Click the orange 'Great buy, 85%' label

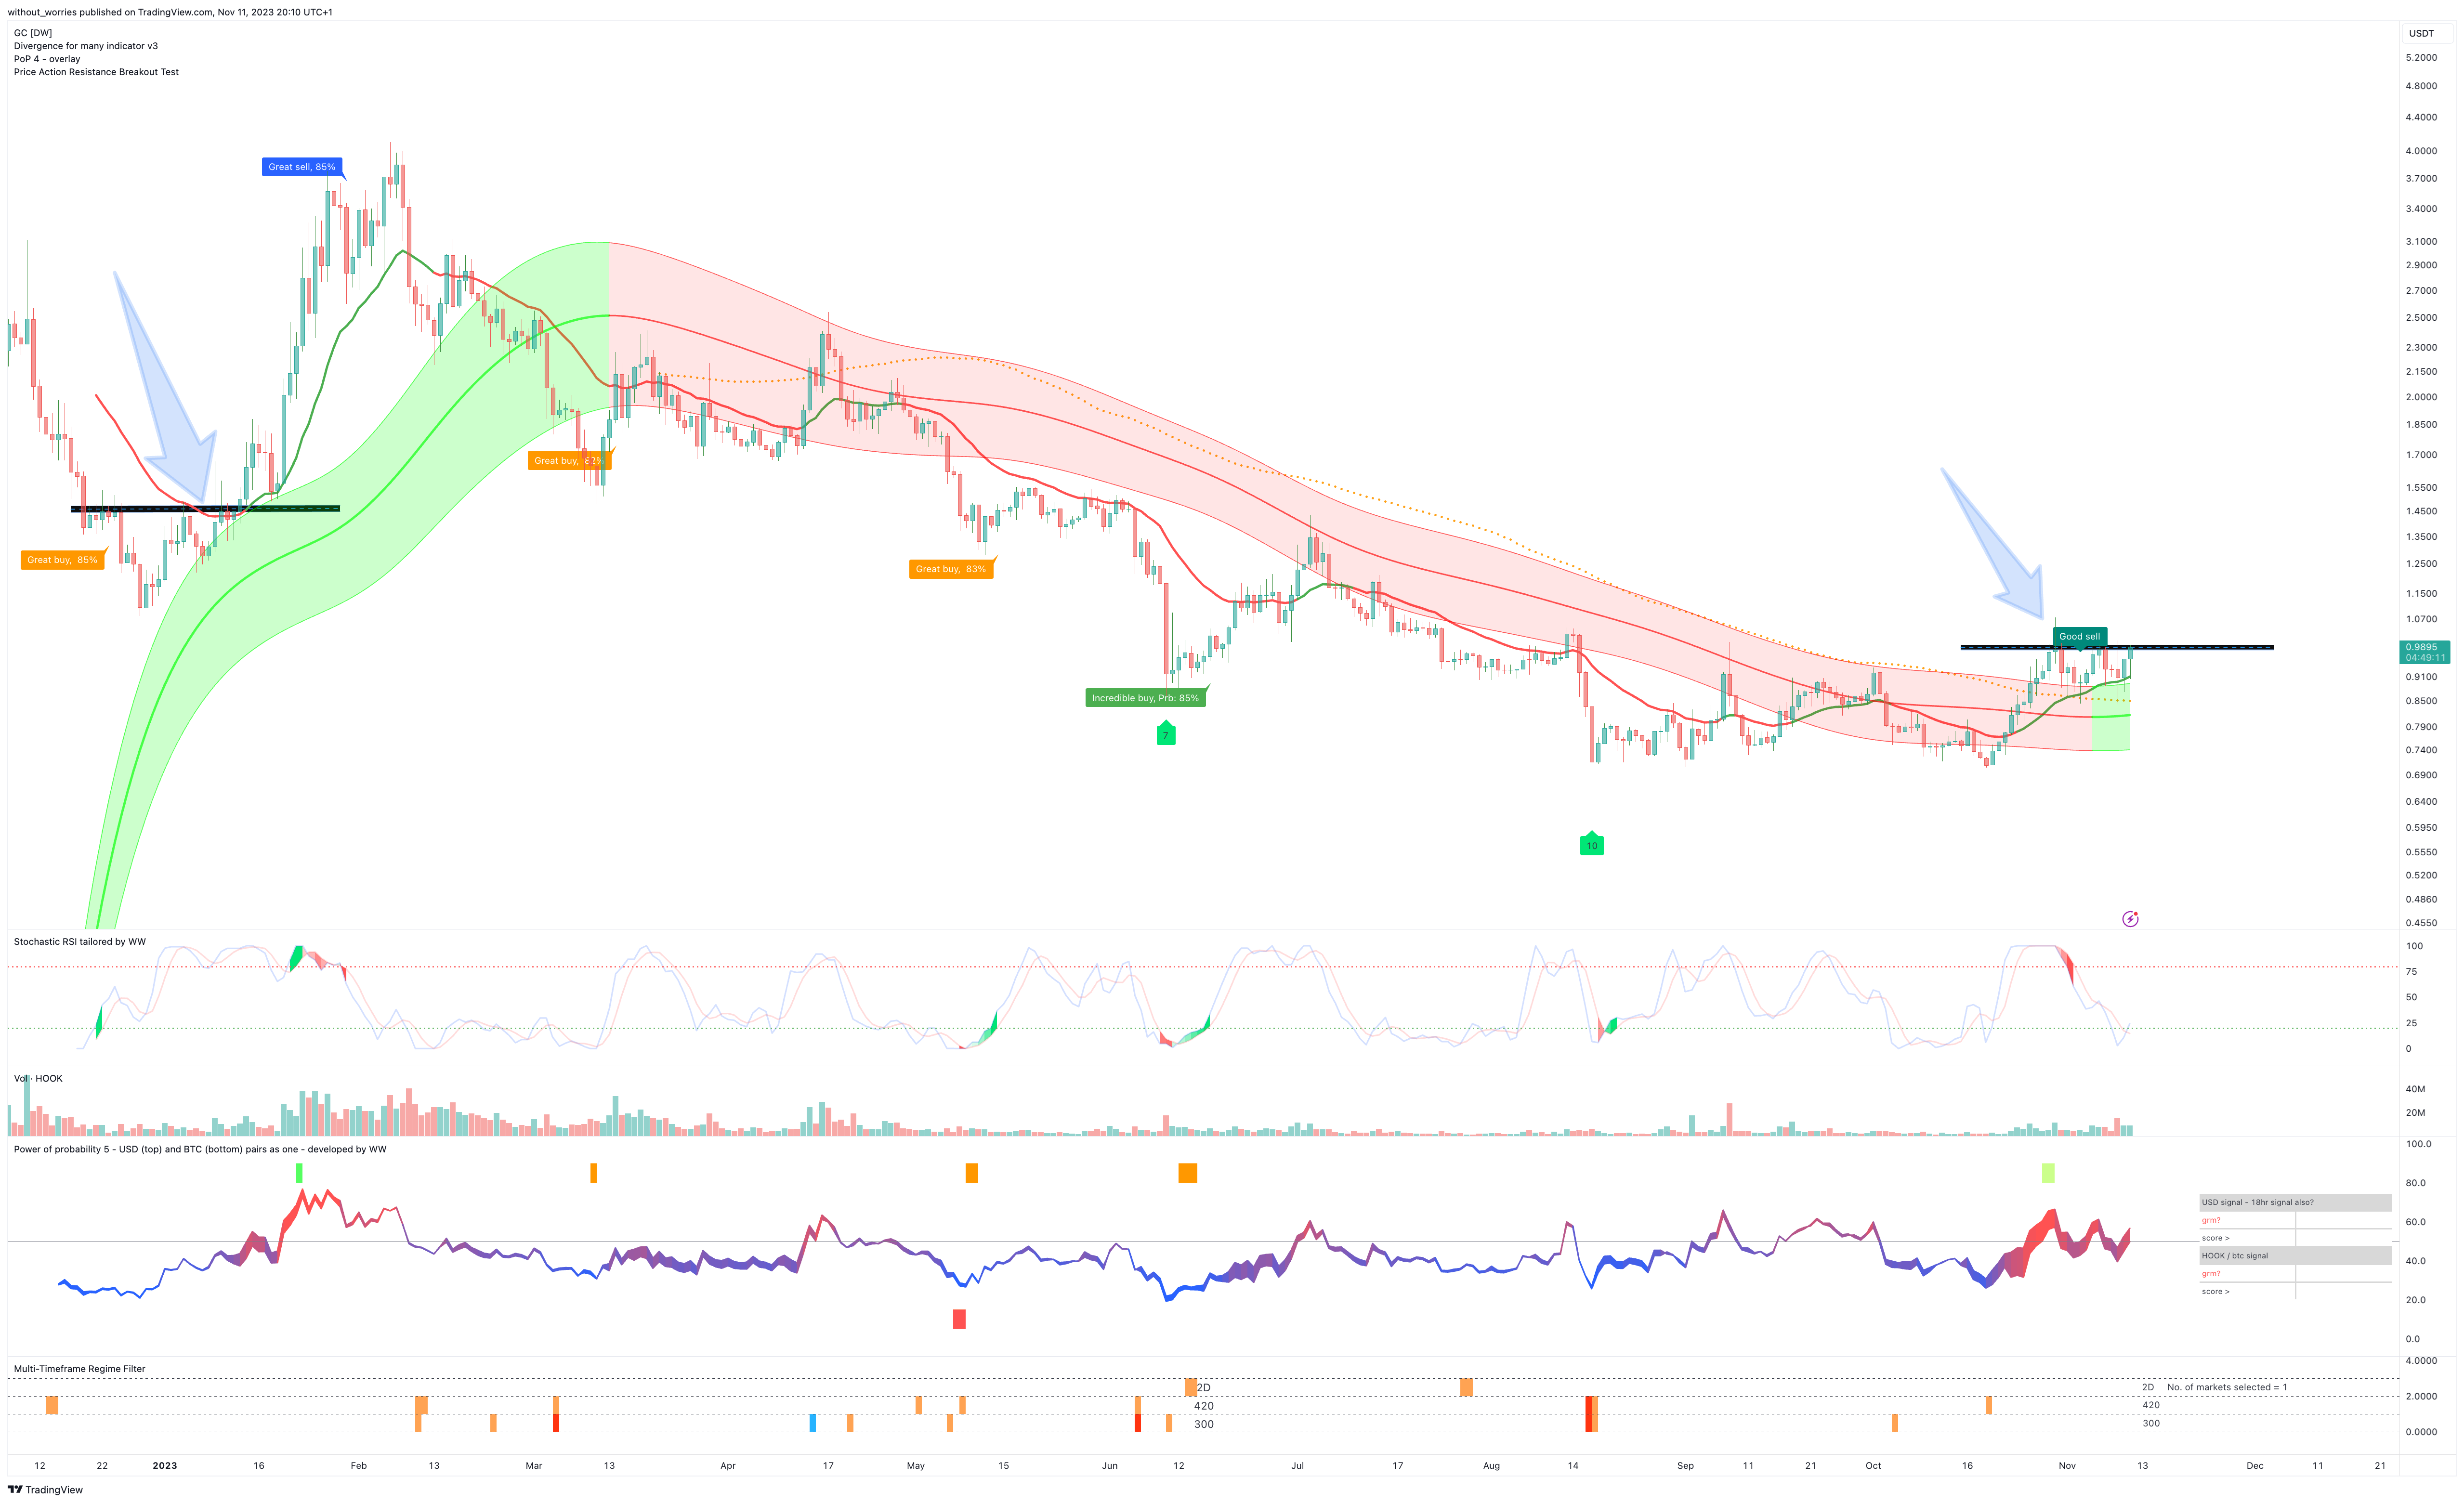tap(62, 560)
